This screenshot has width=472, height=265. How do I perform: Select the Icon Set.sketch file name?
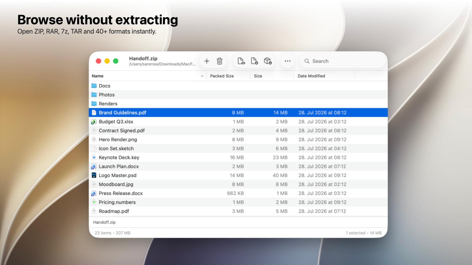coord(116,148)
